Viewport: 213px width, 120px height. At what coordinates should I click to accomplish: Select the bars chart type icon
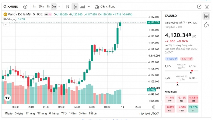(x=68, y=7)
